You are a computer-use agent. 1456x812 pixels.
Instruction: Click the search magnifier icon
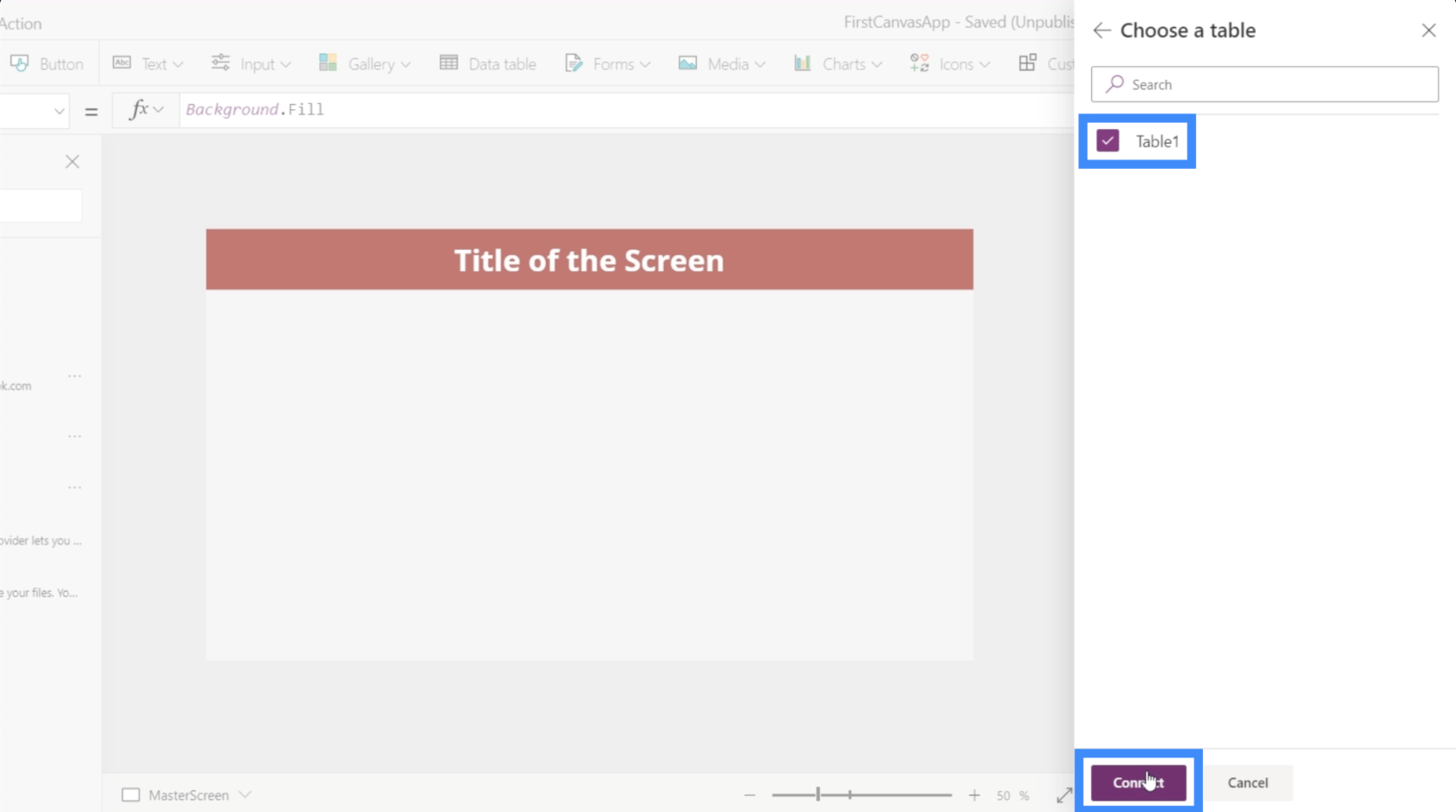click(x=1115, y=84)
